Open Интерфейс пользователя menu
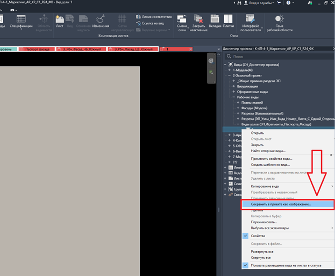Viewport: 335px width, 276px height. (251, 23)
